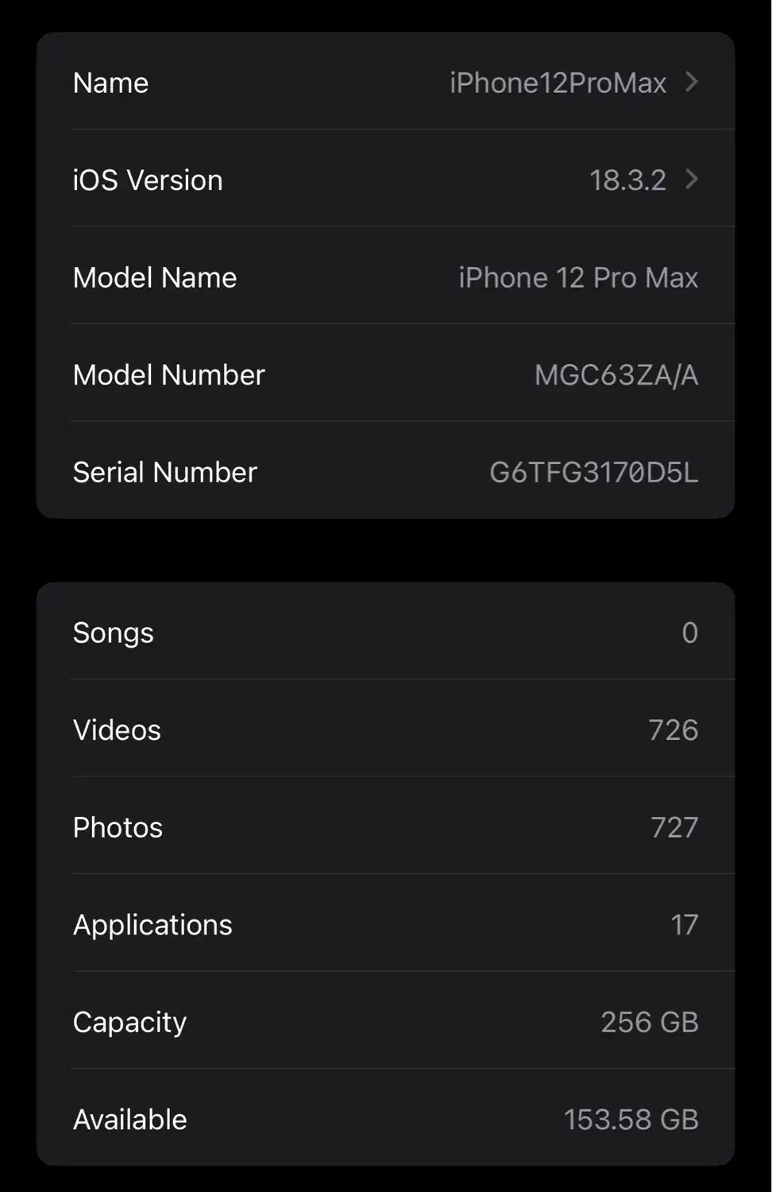Tap the Songs label
The height and width of the screenshot is (1192, 772).
[113, 633]
